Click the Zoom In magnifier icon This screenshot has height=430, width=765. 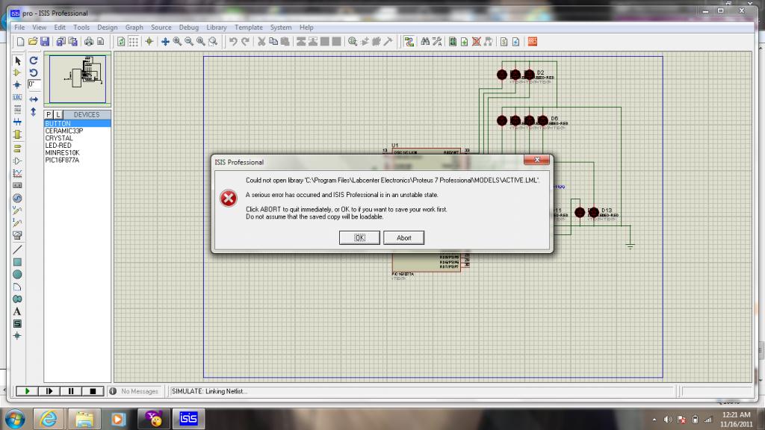click(x=177, y=42)
